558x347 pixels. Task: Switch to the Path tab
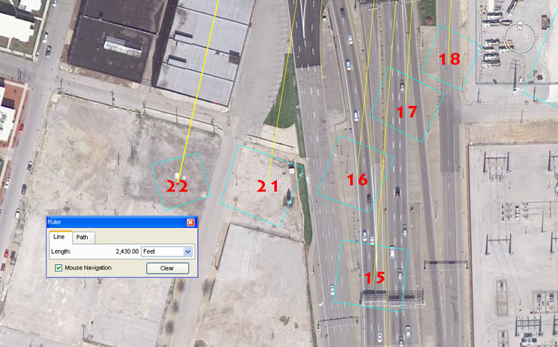(82, 237)
